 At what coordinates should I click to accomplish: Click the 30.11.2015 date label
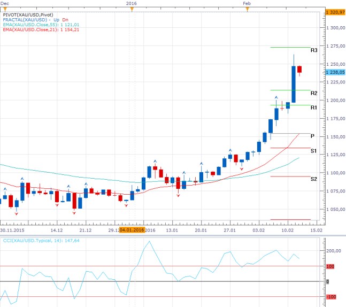tap(12, 230)
